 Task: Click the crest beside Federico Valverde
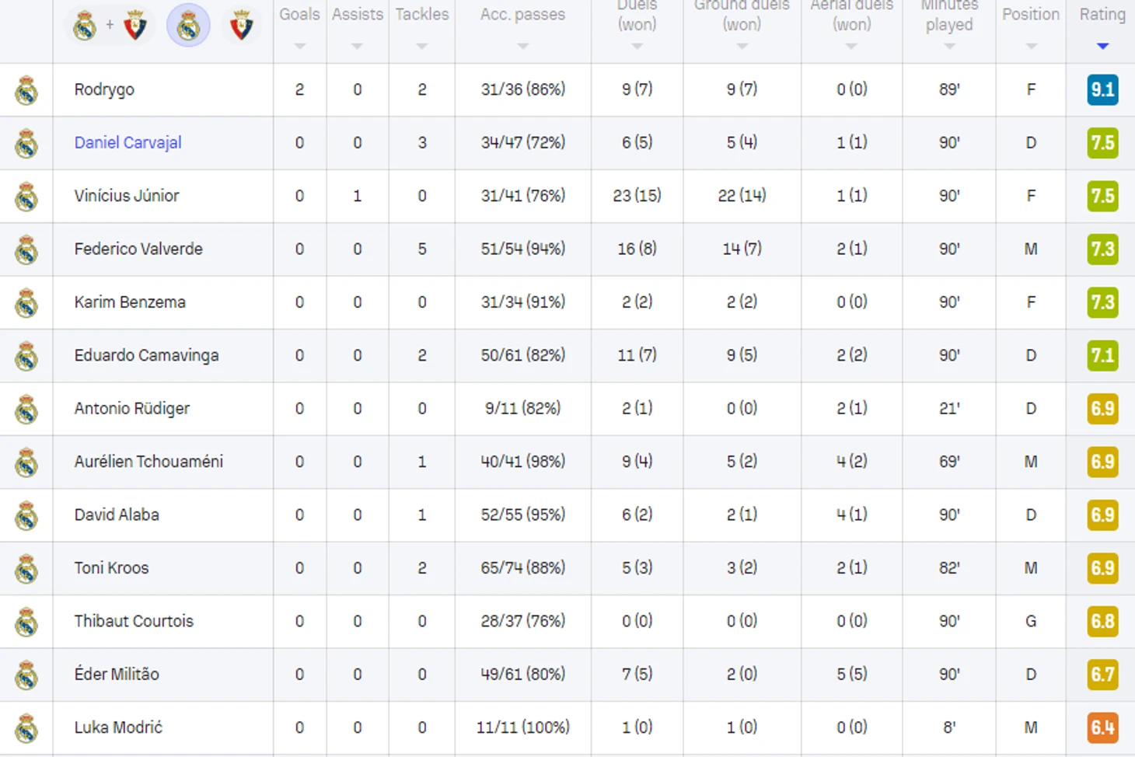coord(26,250)
